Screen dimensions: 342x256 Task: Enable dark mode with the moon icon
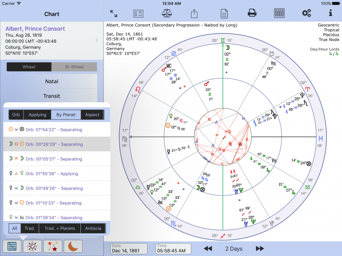pyautogui.click(x=72, y=246)
